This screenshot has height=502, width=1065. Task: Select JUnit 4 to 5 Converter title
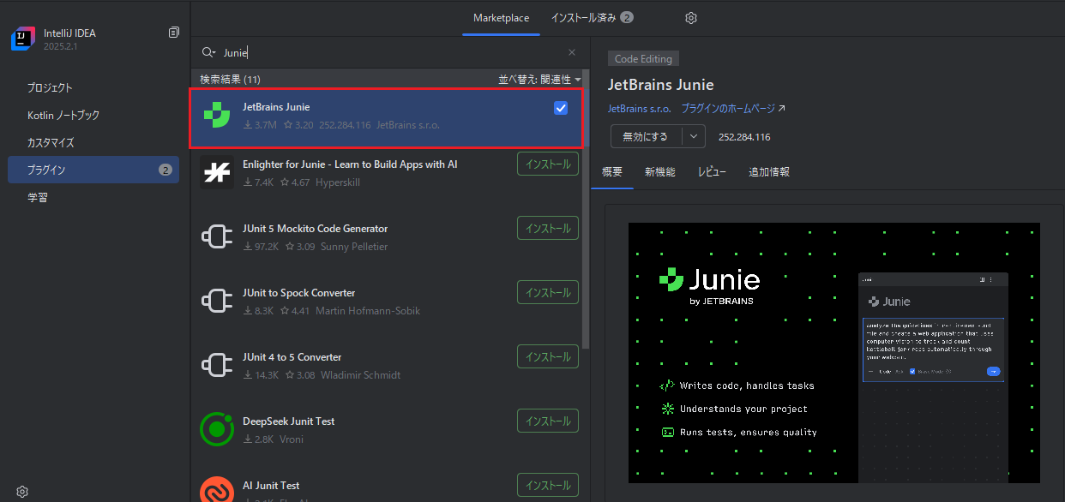pos(292,357)
